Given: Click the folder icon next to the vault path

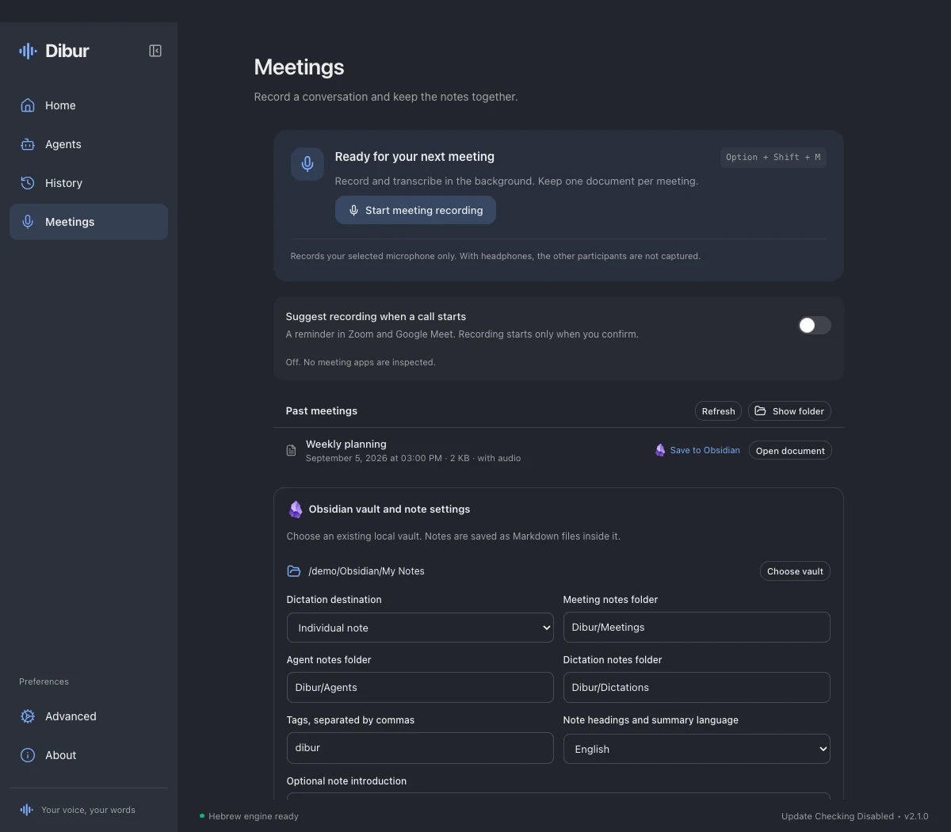Looking at the screenshot, I should [294, 571].
